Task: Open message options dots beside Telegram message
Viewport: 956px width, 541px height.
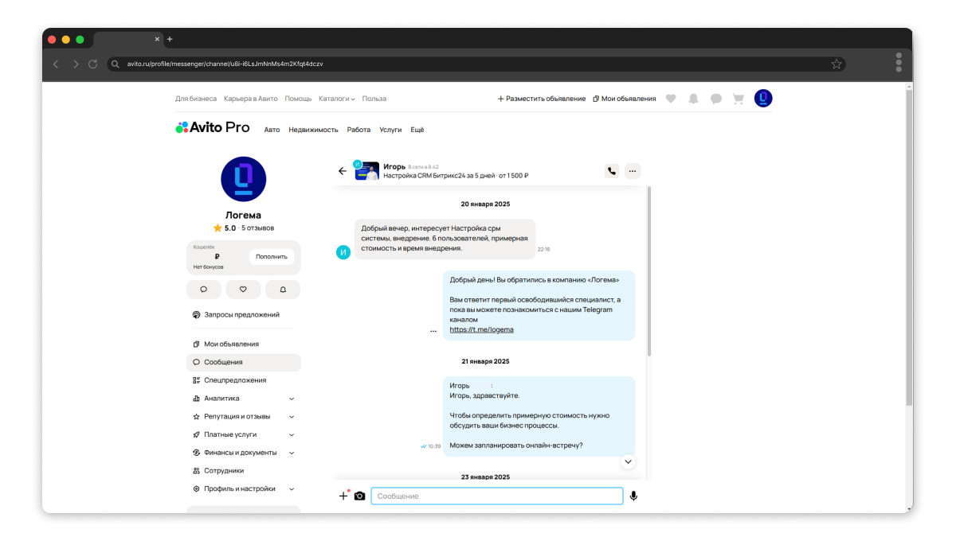Action: (433, 330)
